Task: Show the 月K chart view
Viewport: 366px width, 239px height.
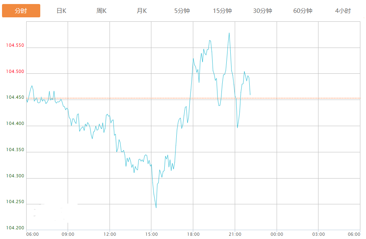Action: pos(142,11)
